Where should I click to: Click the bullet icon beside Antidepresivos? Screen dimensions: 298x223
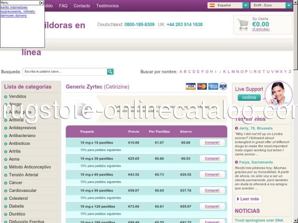pos(6,128)
